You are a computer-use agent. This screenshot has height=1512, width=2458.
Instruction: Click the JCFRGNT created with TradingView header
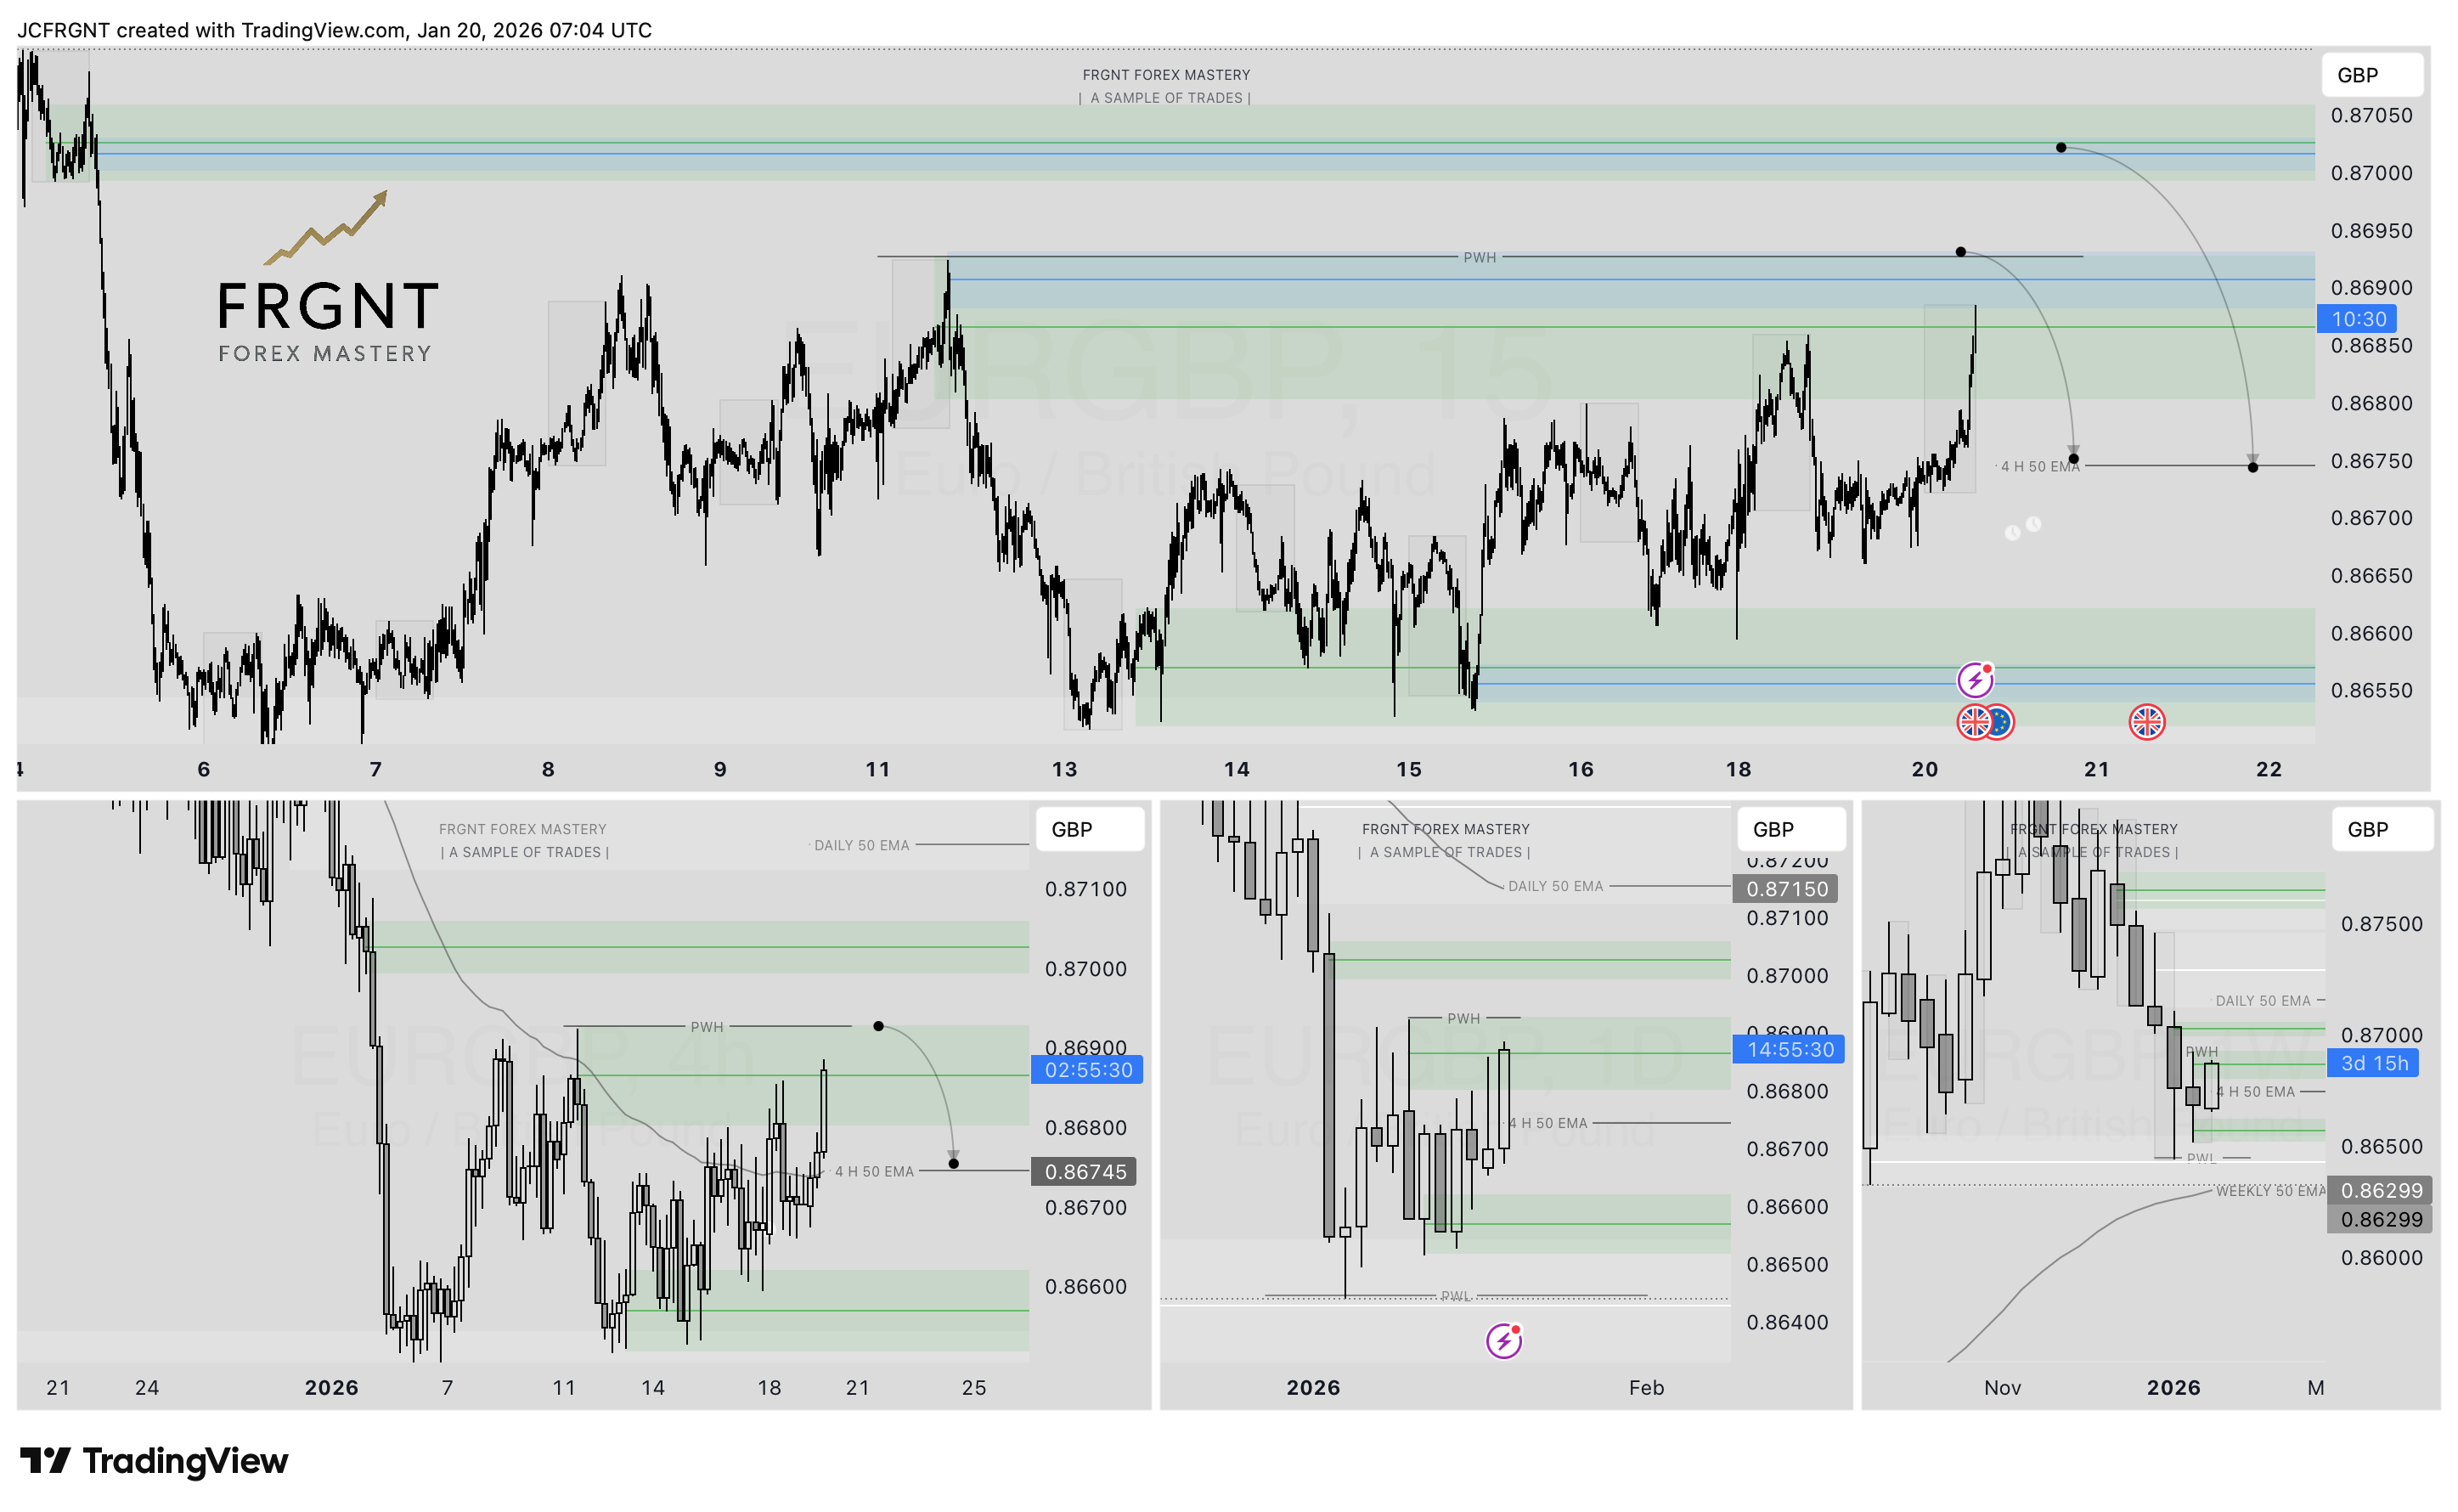334,30
